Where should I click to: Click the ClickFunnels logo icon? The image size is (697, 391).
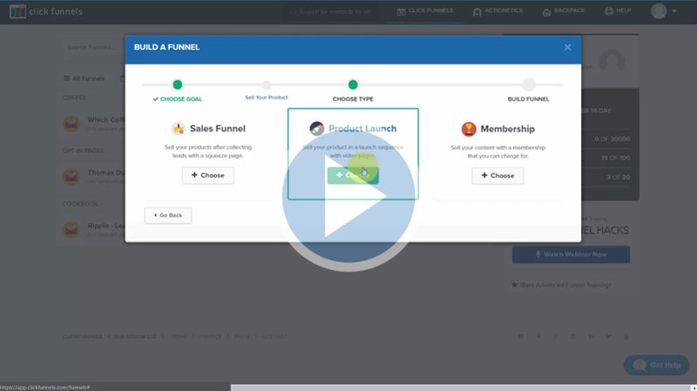[x=17, y=11]
